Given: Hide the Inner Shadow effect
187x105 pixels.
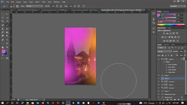Looking at the screenshot, I should click(166, 64).
